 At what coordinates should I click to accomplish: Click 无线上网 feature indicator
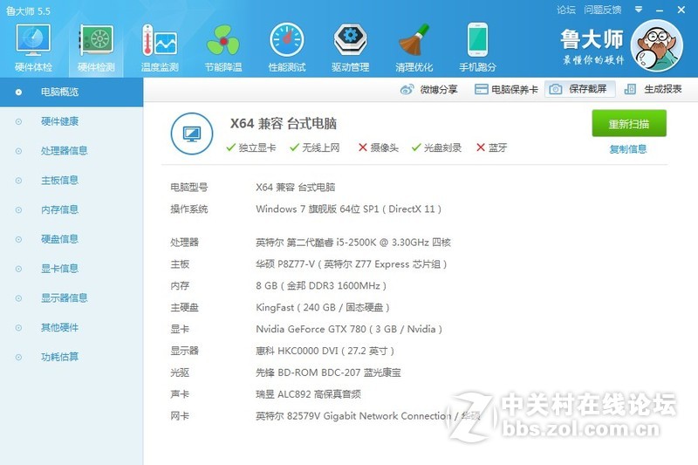coord(315,147)
